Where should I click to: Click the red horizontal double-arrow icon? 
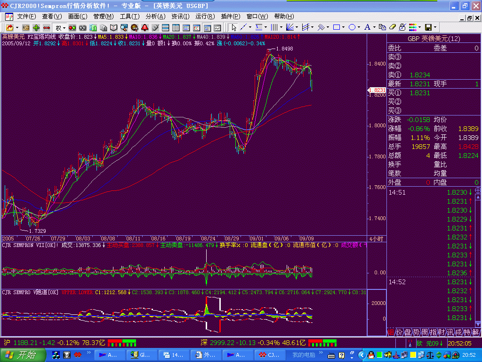point(47,28)
